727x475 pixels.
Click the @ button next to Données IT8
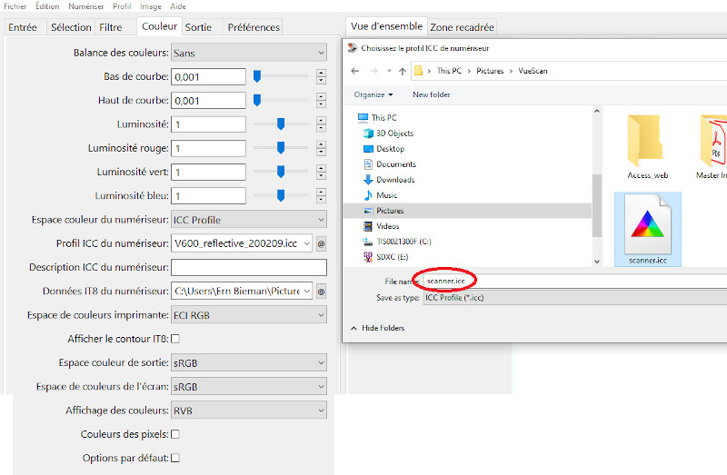(321, 292)
